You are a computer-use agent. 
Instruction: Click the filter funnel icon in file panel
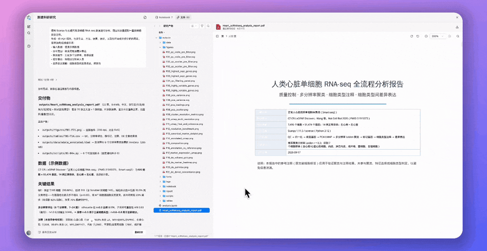(x=202, y=26)
